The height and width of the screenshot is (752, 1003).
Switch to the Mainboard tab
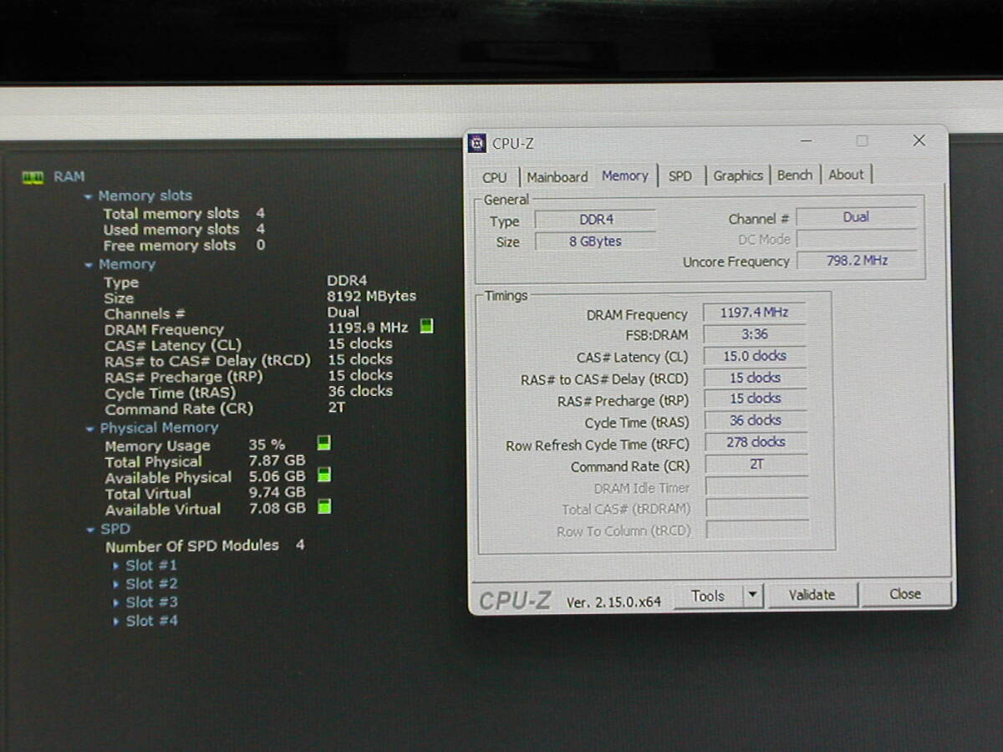coord(557,177)
